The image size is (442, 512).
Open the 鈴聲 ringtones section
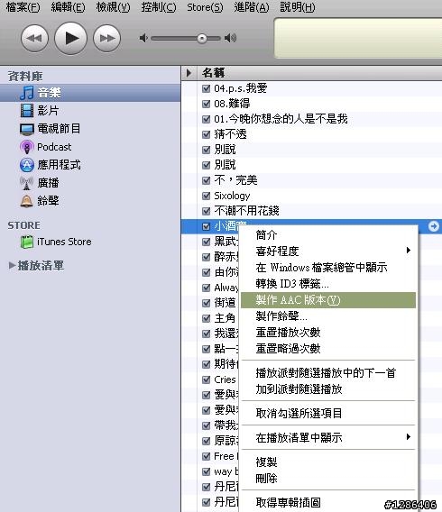coord(40,201)
